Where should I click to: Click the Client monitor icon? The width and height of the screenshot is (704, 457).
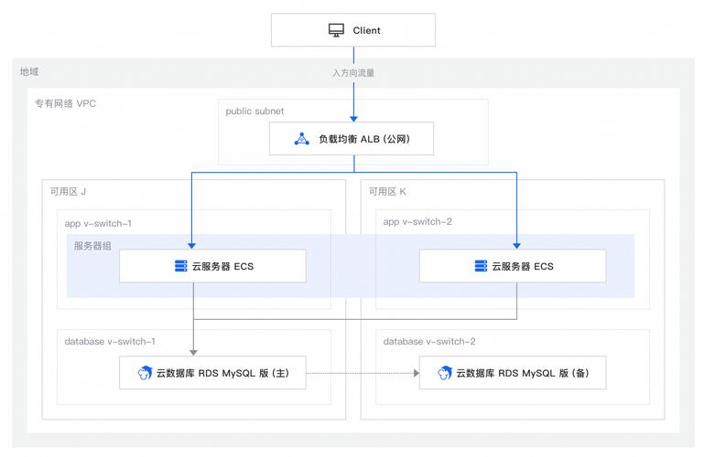336,30
